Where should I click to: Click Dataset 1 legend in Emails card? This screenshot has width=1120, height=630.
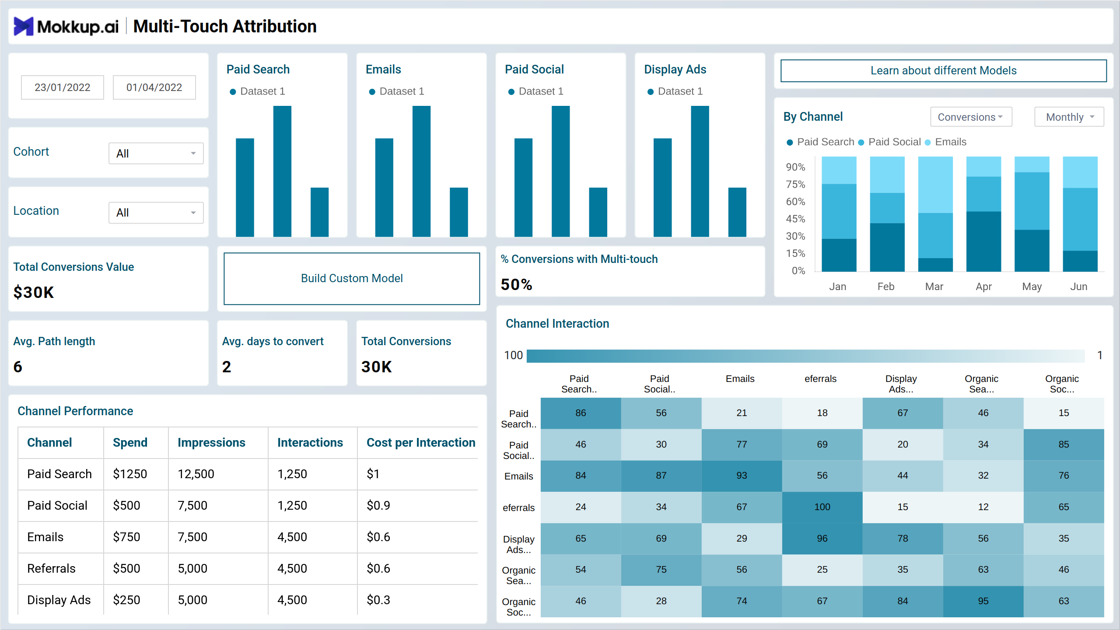pos(396,91)
